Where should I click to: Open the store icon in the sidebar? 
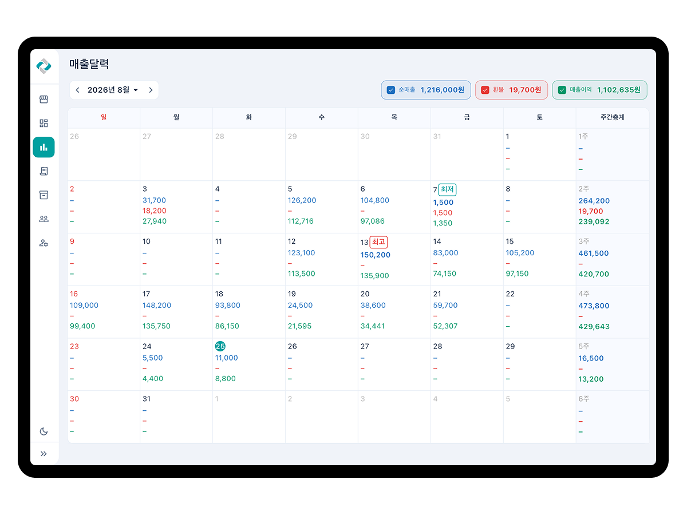click(44, 100)
